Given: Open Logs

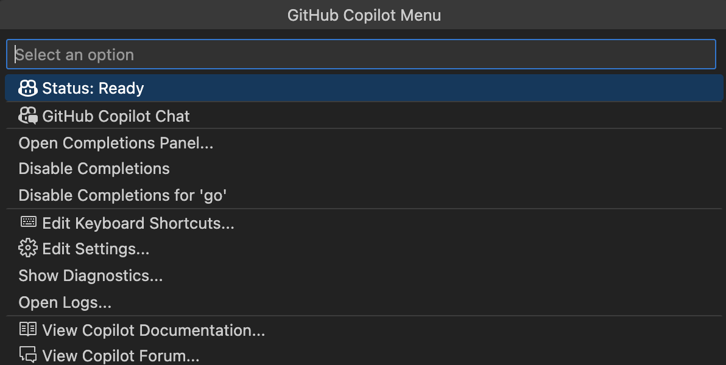Looking at the screenshot, I should tap(65, 302).
